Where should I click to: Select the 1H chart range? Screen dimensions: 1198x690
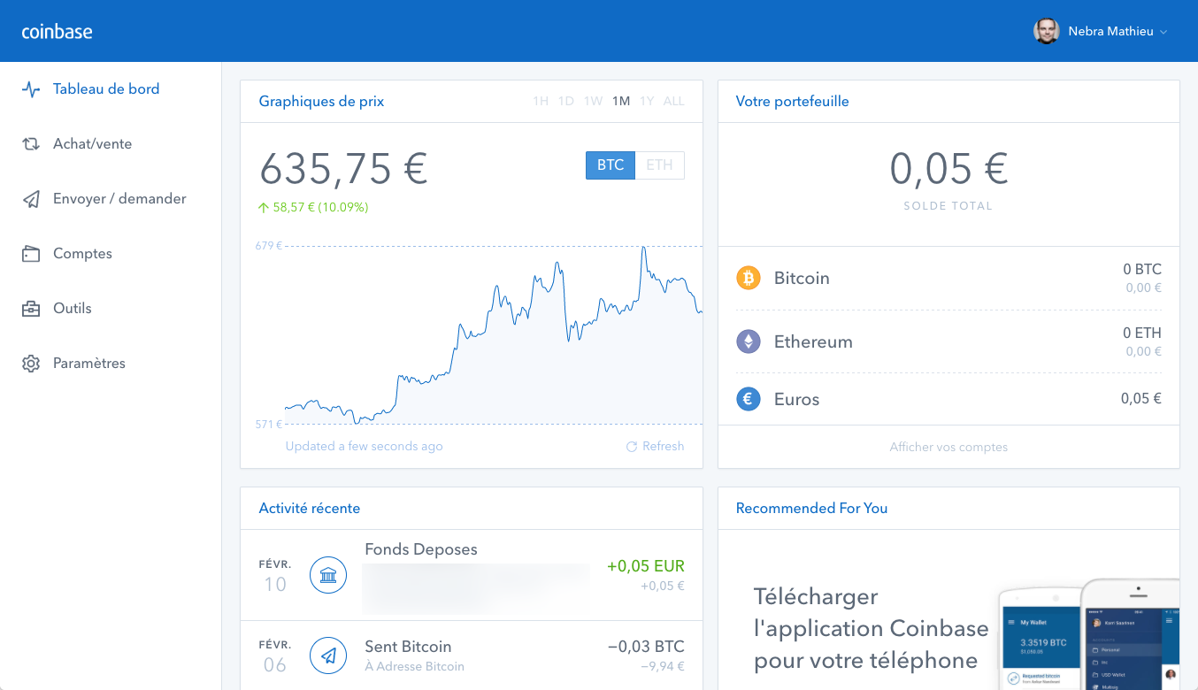click(541, 101)
